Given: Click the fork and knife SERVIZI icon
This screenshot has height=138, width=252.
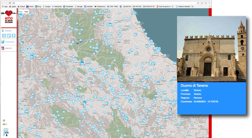Looking at the screenshot, I should tap(2, 48).
